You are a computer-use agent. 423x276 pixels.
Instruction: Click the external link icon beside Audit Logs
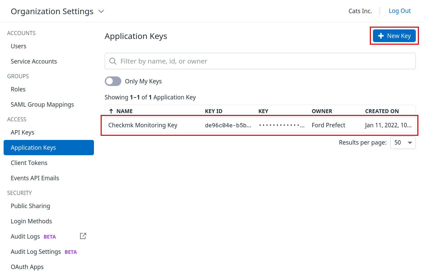[x=83, y=236]
